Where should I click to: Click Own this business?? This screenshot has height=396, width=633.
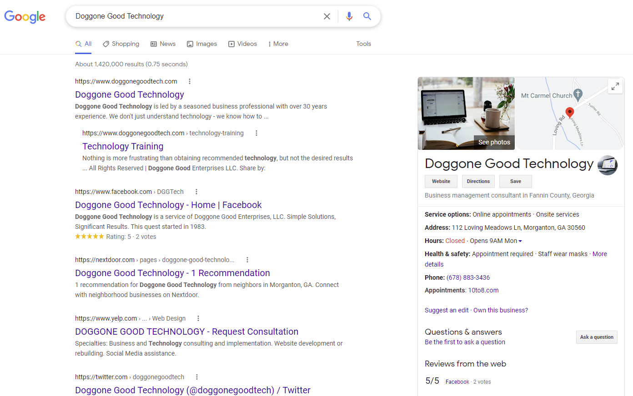coord(501,310)
